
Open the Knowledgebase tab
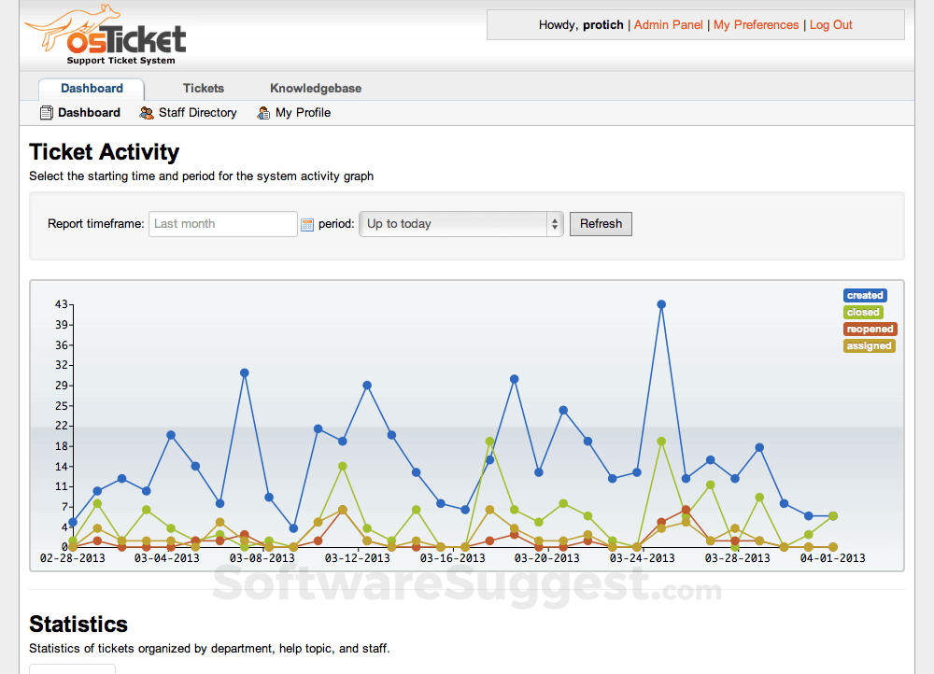coord(315,88)
